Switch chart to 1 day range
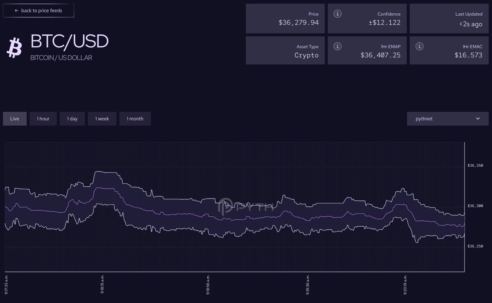This screenshot has width=492, height=303. [x=72, y=119]
